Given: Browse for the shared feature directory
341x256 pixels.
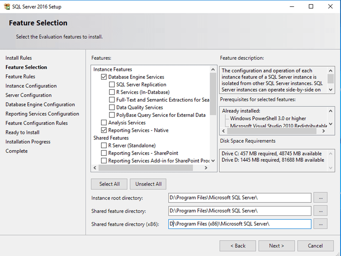Looking at the screenshot, I should (x=320, y=211).
